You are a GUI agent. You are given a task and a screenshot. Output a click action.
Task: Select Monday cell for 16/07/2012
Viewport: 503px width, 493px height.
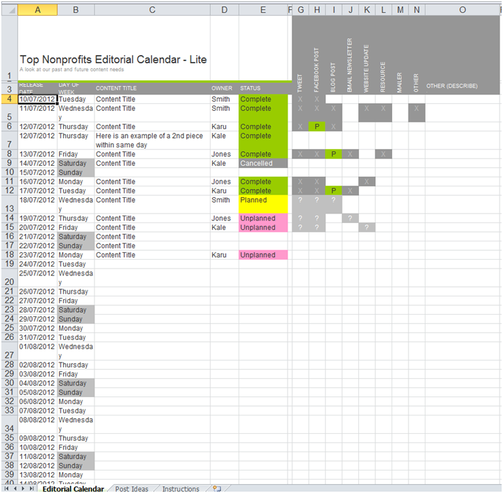pyautogui.click(x=76, y=182)
